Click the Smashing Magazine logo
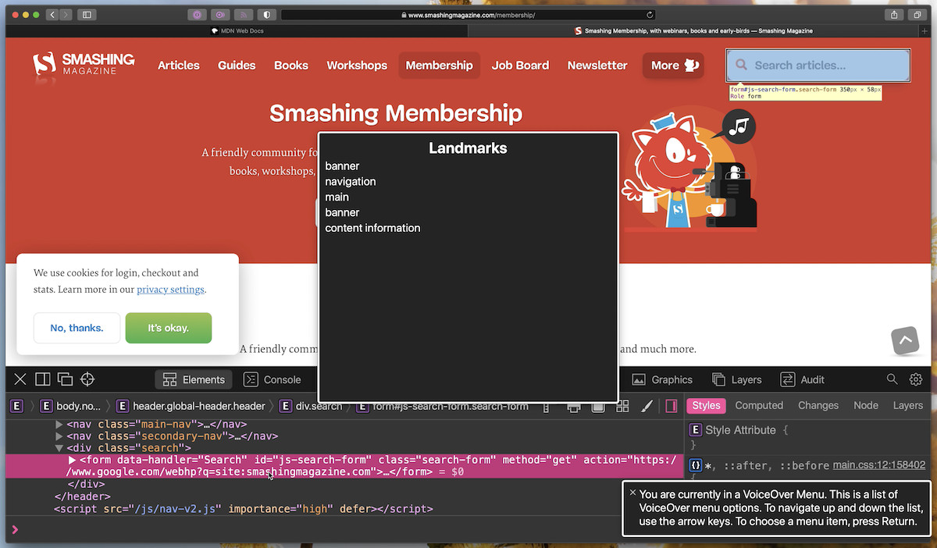 [84, 65]
